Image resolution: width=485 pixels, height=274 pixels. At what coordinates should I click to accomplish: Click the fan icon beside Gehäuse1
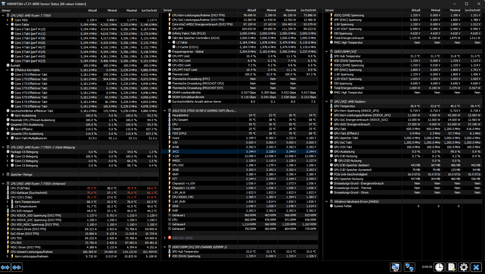point(170,215)
